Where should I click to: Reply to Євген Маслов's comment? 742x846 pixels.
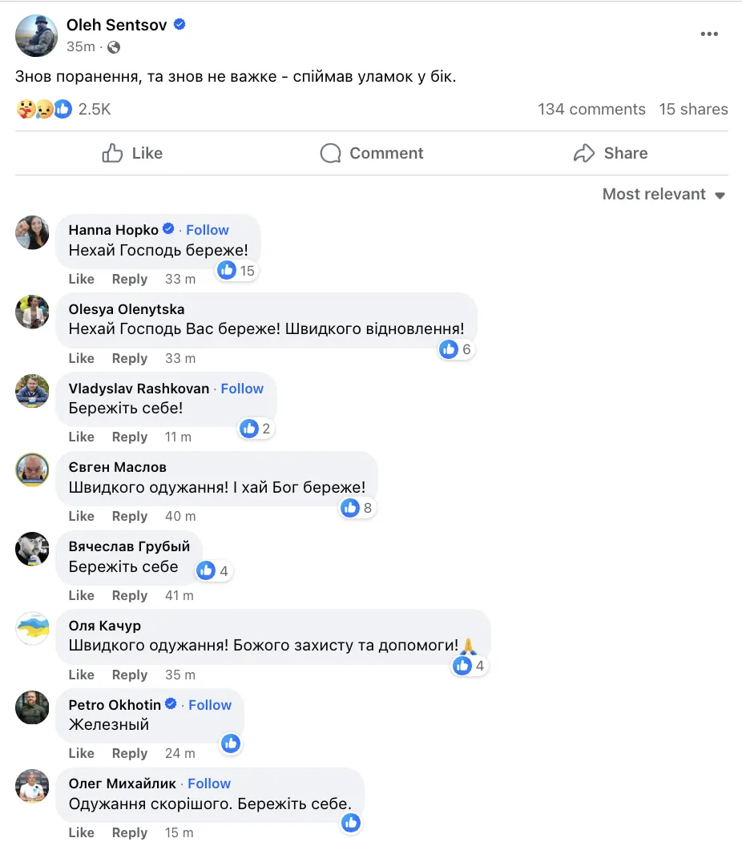click(130, 516)
